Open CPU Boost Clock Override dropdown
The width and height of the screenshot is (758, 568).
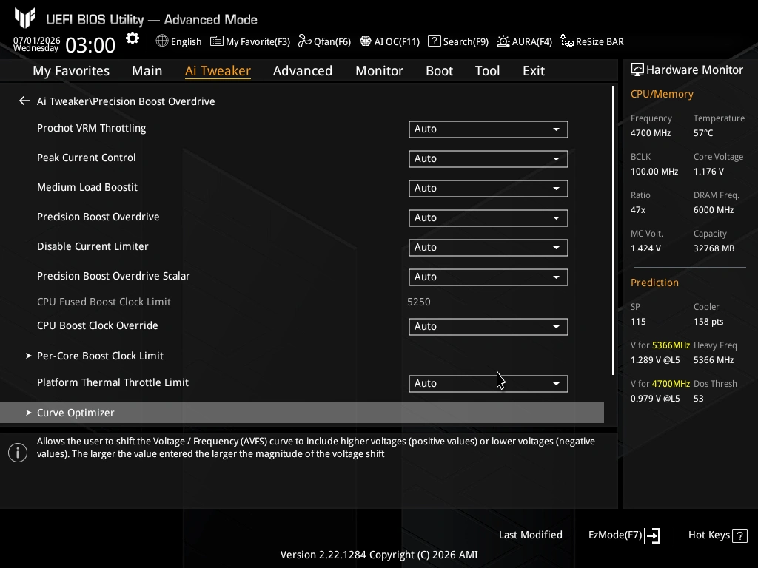489,326
